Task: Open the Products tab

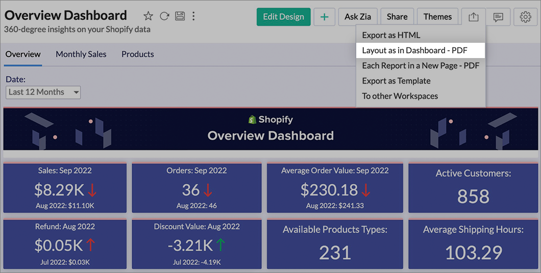Action: 138,54
